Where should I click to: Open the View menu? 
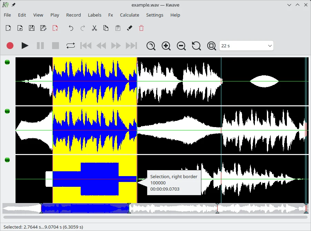pos(38,15)
